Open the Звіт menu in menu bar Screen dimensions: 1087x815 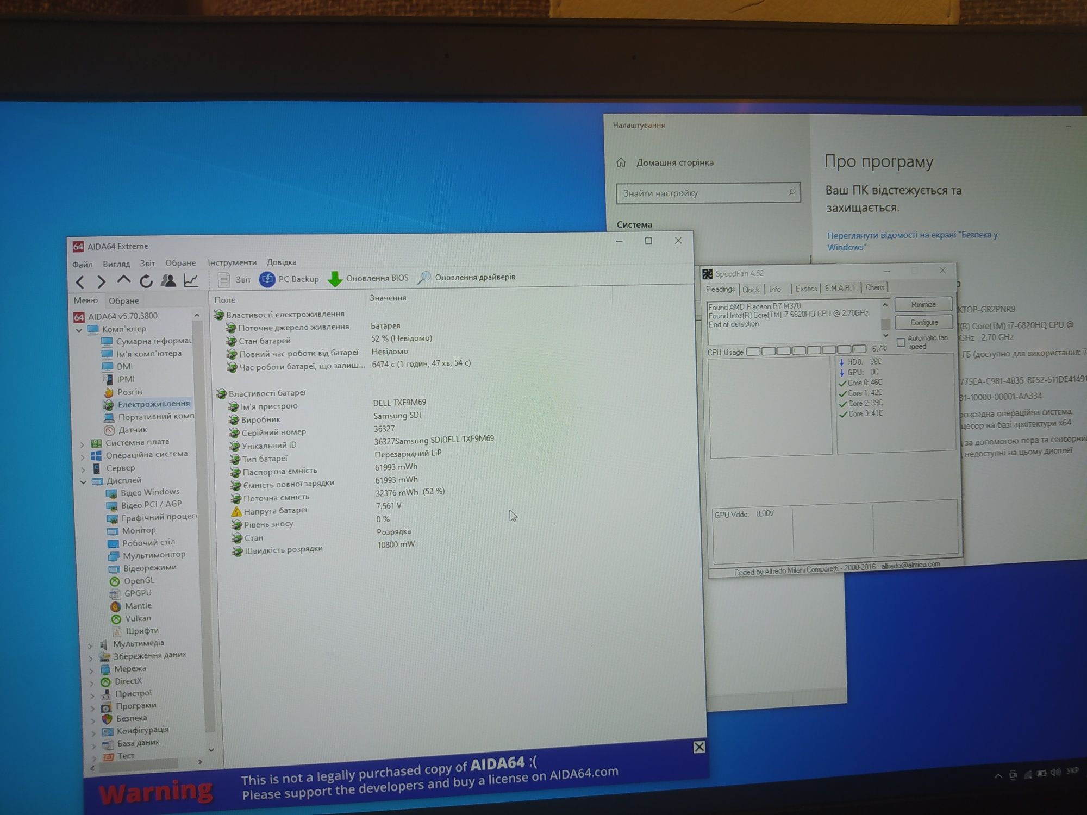tap(147, 264)
